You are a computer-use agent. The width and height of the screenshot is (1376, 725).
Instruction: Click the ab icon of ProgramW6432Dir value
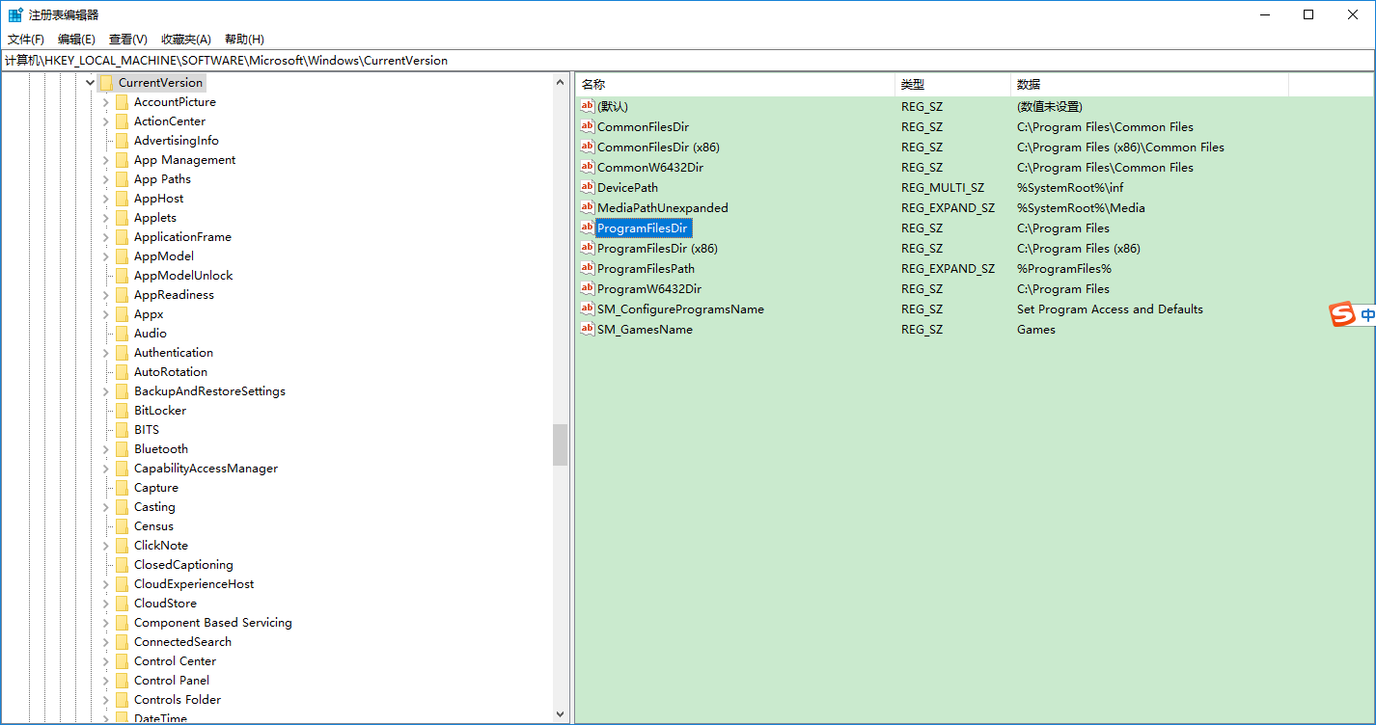click(x=587, y=288)
